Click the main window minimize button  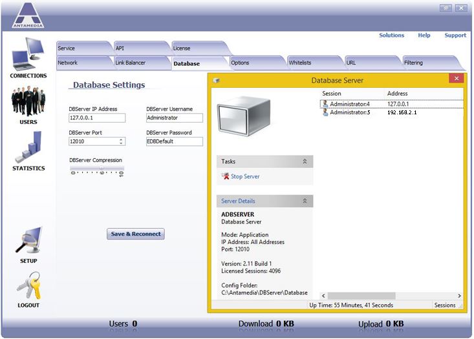[446, 8]
